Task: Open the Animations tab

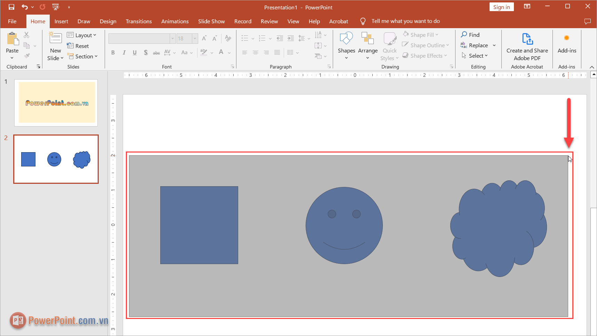Action: (175, 21)
